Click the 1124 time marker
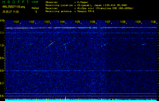Screen dimensions: 159x101 pos(62,22)
